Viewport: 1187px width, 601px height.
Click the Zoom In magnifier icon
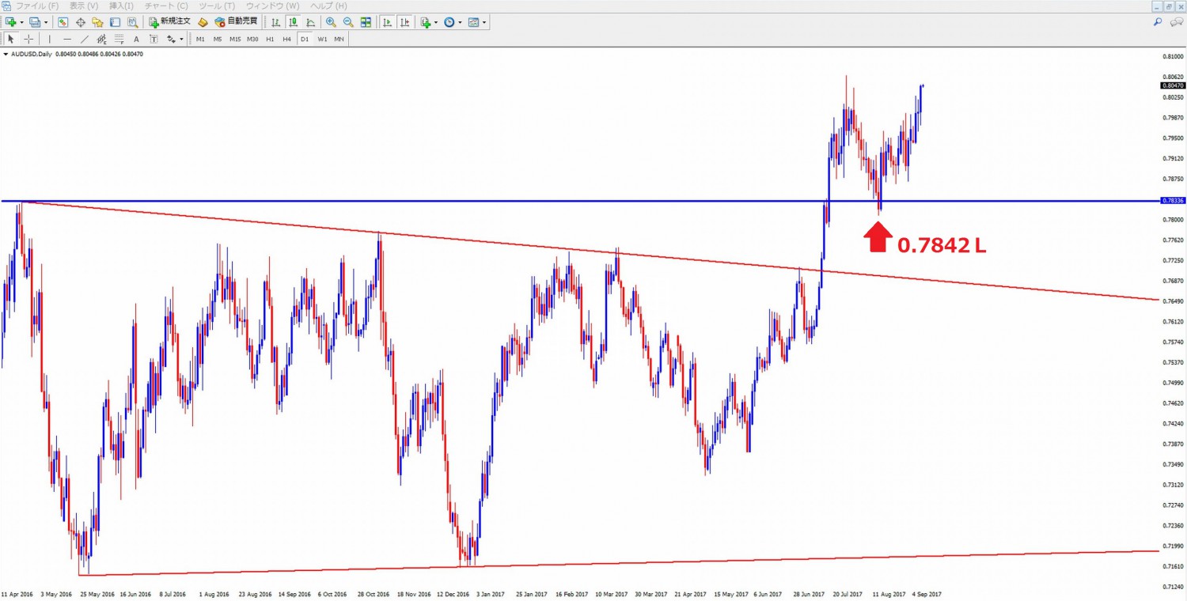pos(331,22)
